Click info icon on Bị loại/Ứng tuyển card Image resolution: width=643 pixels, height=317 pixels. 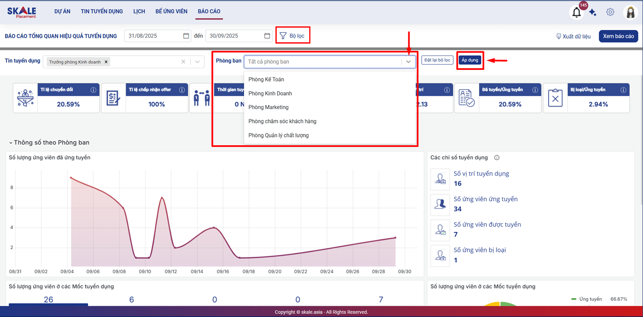click(623, 90)
